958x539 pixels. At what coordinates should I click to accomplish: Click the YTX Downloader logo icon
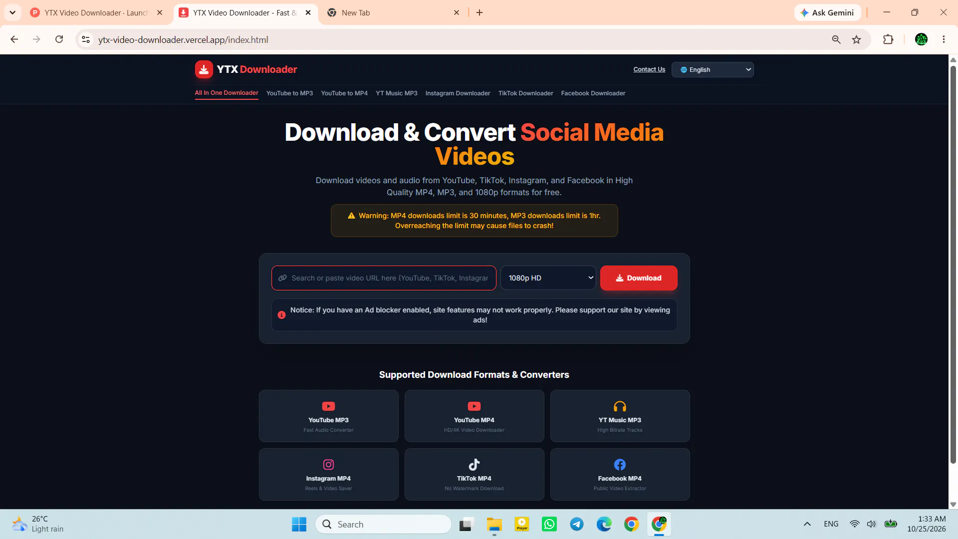pos(204,69)
